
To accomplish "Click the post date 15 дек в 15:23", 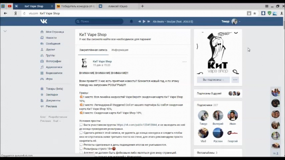I will (x=102, y=65).
